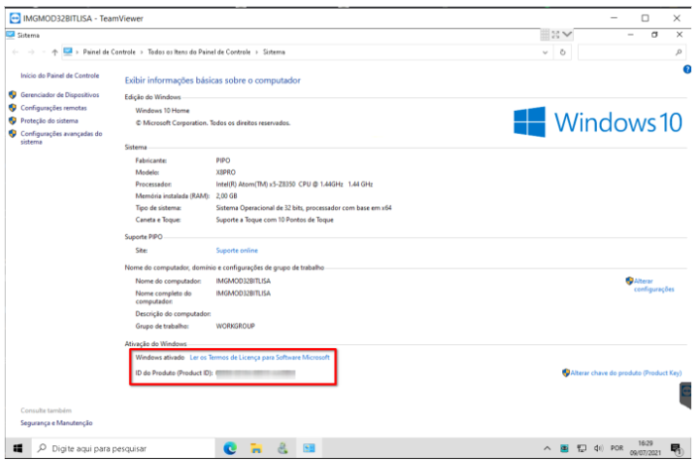Screen dimensions: 697x462
Task: Click 'Alterar configurações' link
Action: coord(654,285)
